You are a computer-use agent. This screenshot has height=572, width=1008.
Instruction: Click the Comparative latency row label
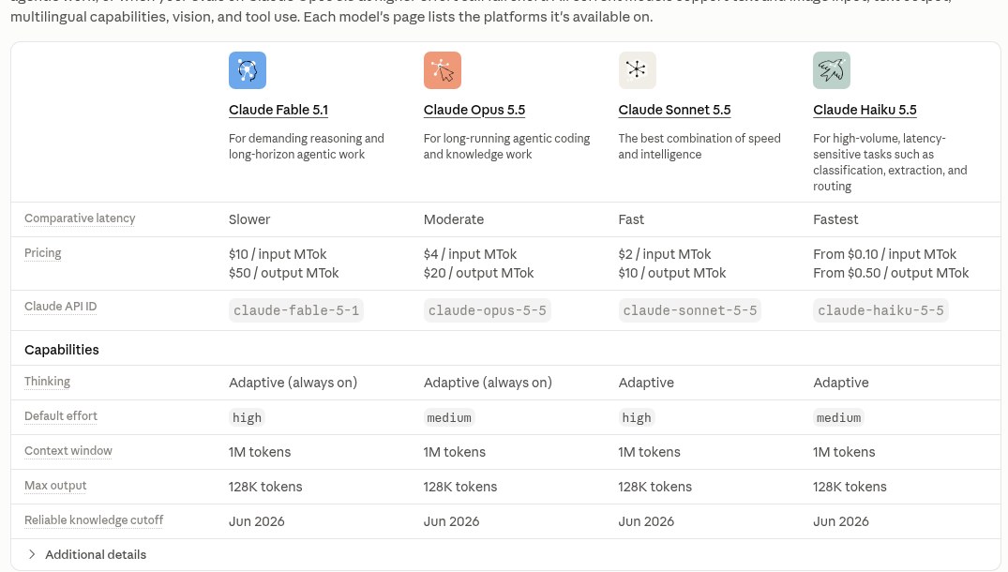pos(80,218)
